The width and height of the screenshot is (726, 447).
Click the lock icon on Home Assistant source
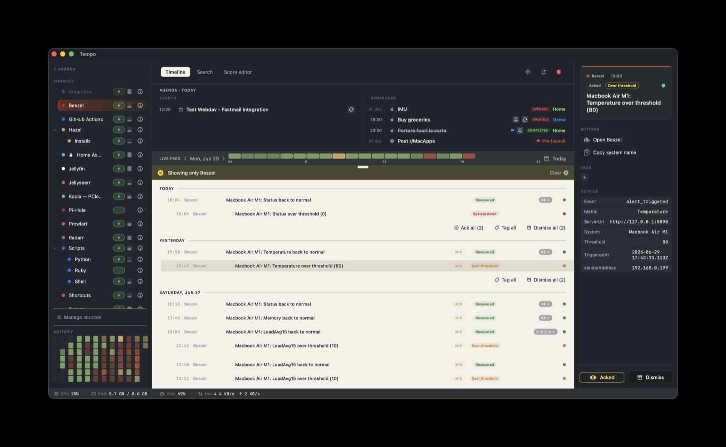(x=71, y=155)
